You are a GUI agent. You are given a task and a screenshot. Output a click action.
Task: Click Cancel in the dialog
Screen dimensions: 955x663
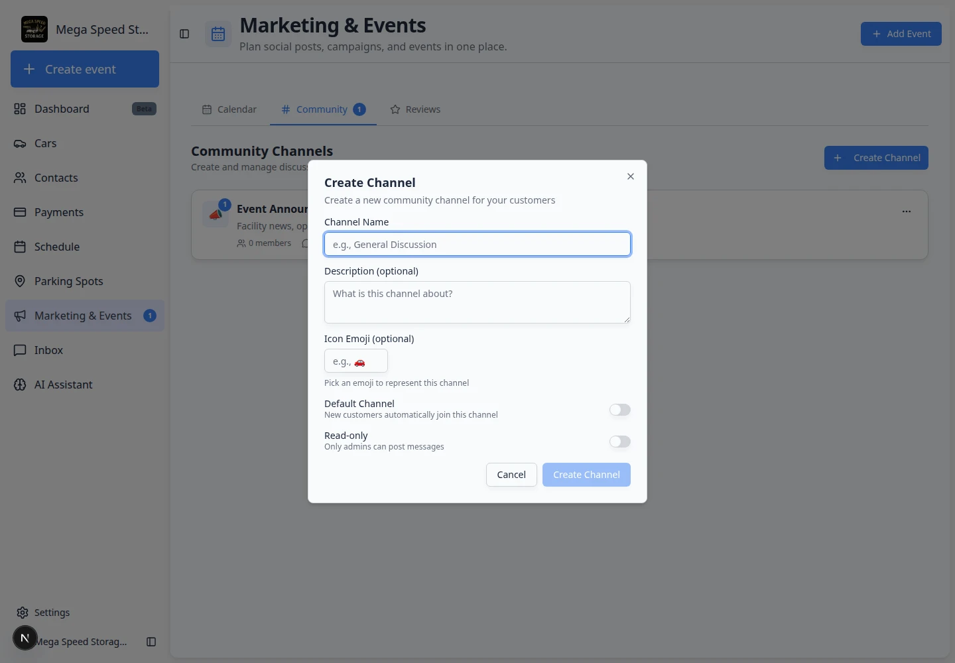coord(511,475)
